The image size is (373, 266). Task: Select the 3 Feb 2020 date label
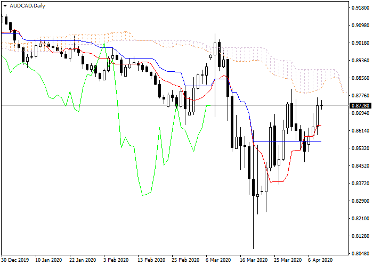116,260
